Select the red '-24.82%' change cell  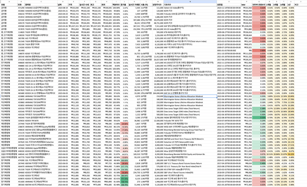pyautogui.click(x=124, y=124)
